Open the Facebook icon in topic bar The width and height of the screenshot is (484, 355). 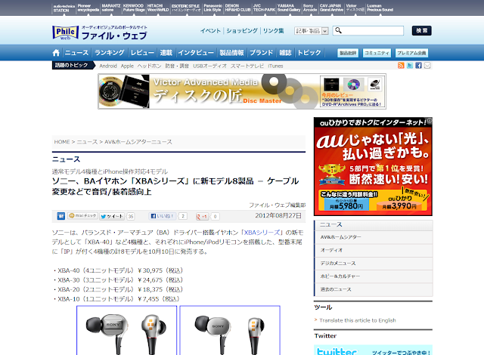[x=418, y=65]
